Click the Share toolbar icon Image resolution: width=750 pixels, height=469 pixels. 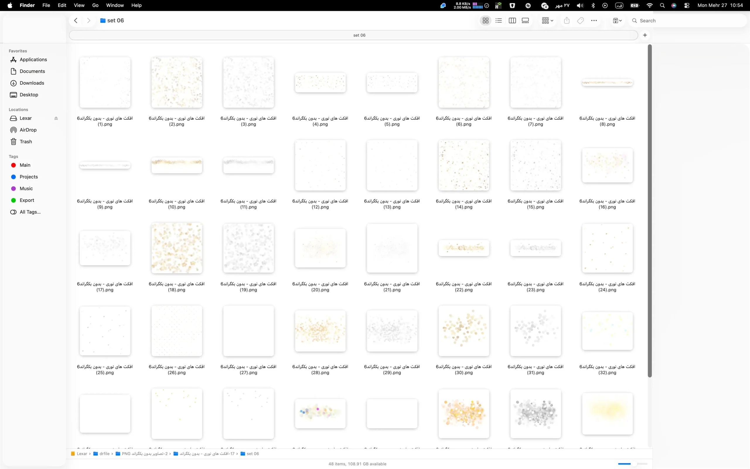tap(567, 21)
